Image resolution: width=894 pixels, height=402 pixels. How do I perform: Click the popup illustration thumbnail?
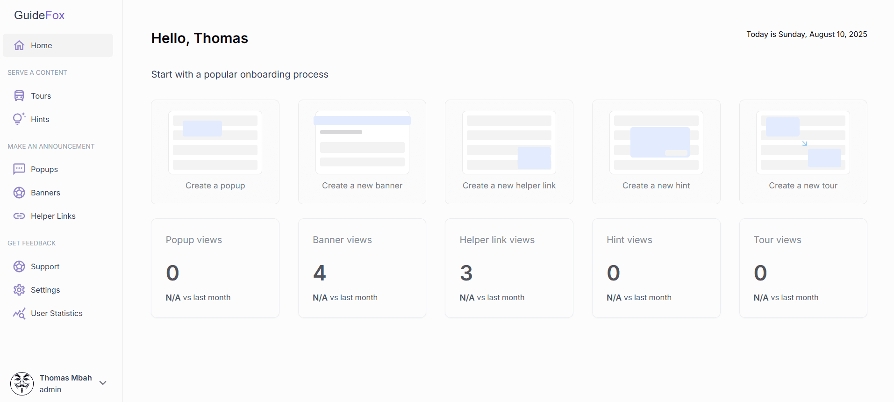[215, 143]
